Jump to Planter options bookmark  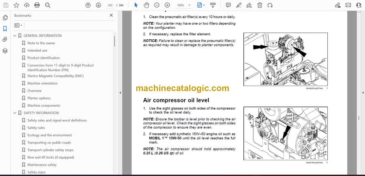(x=39, y=98)
